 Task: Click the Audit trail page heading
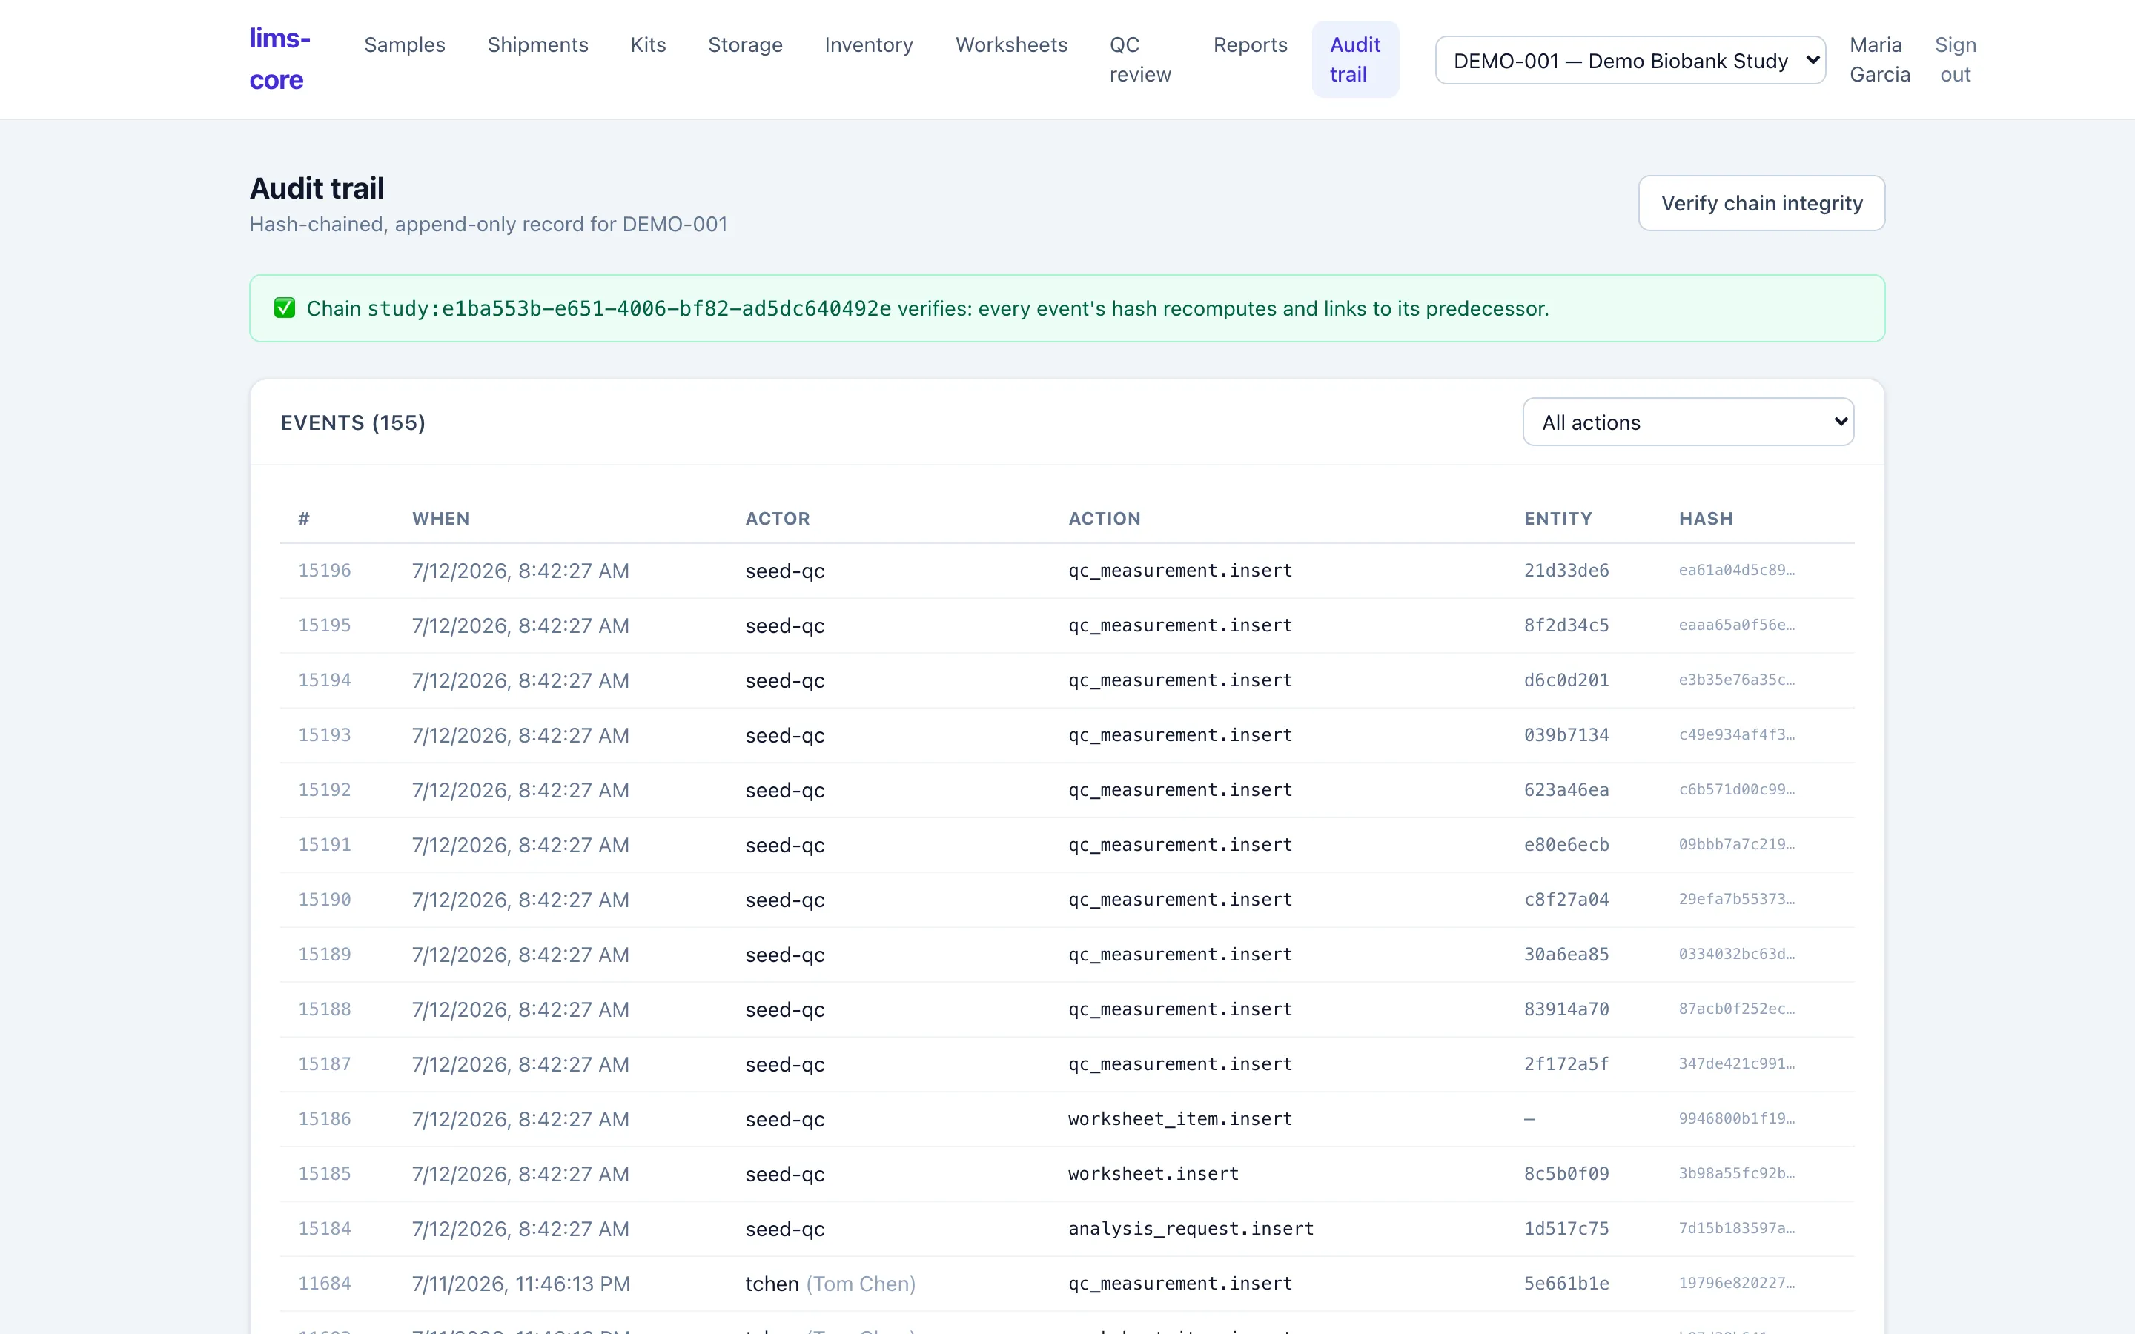coord(317,188)
